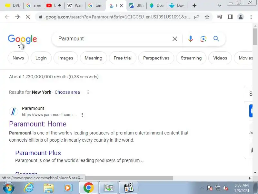Follow the Paramount Plus sitelink

click(38, 153)
